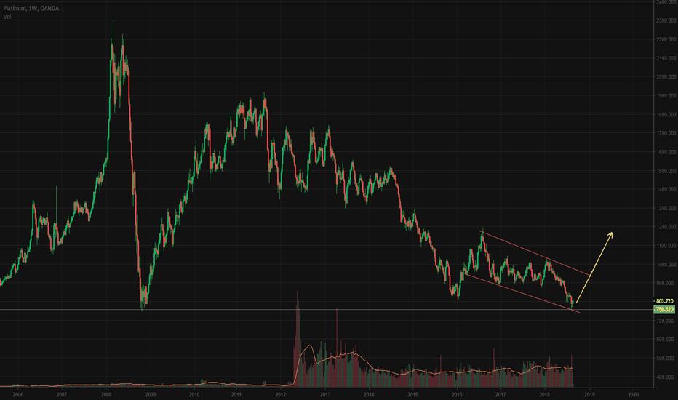Screen dimensions: 678x400
Task: Click the 2200.000 price axis label
Action: point(666,39)
